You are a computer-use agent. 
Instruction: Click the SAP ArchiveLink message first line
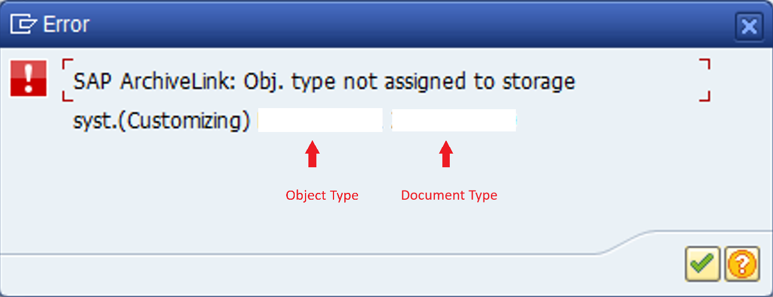point(324,81)
